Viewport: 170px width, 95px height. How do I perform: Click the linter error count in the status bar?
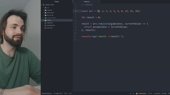click(55, 93)
